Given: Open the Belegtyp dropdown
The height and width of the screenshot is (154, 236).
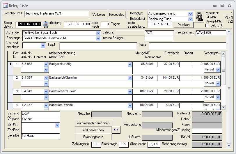Looking at the screenshot, I should pos(190,14).
